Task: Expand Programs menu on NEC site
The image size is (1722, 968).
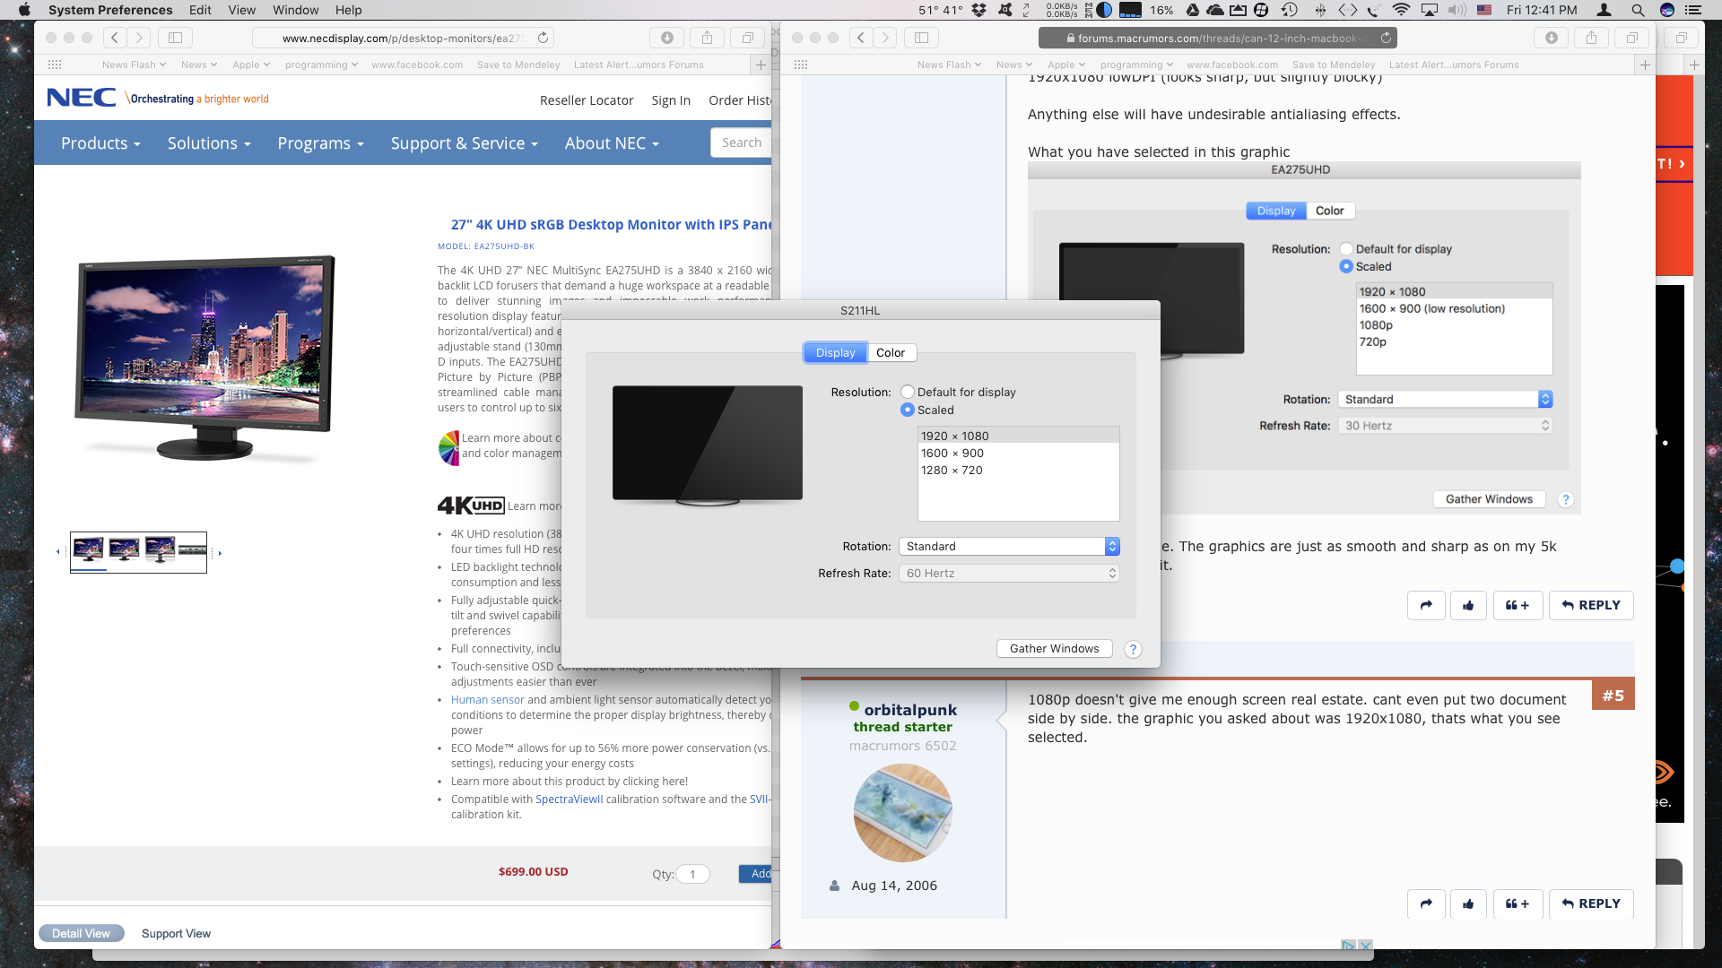Action: point(320,143)
